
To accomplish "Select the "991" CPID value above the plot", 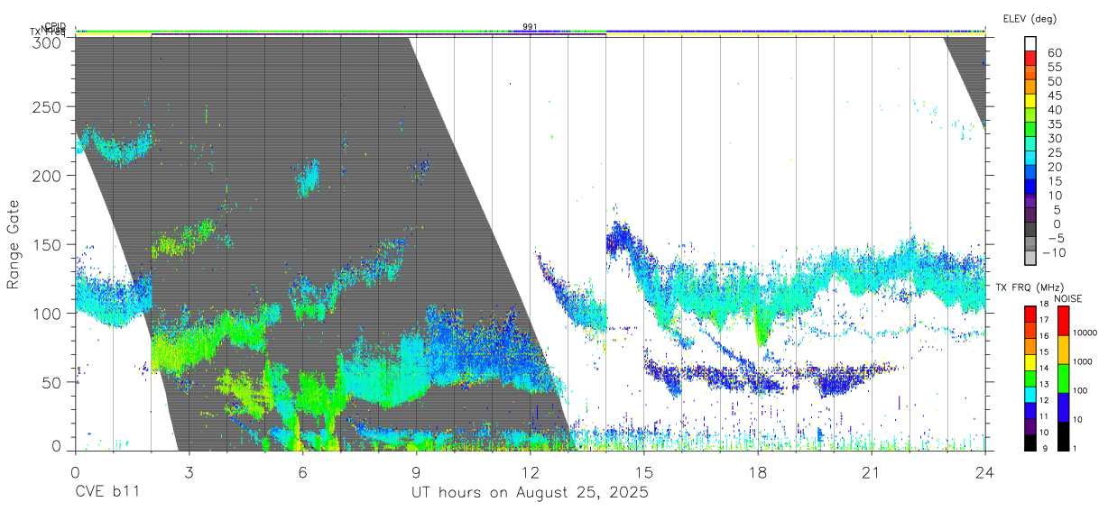I will tap(530, 27).
